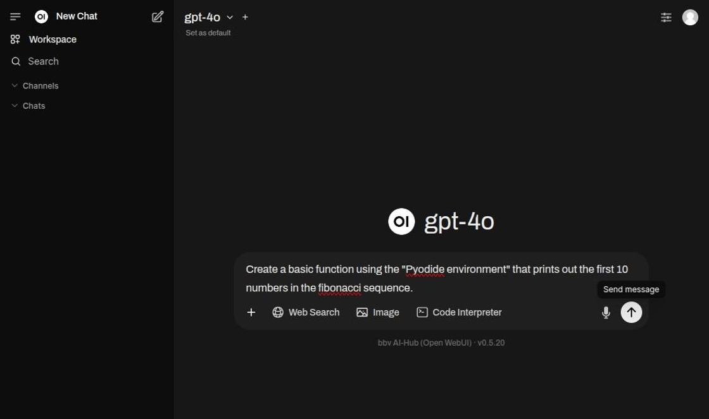Screen dimensions: 709x419
Task: Click the plus icon to attach files
Action: [x=251, y=312]
